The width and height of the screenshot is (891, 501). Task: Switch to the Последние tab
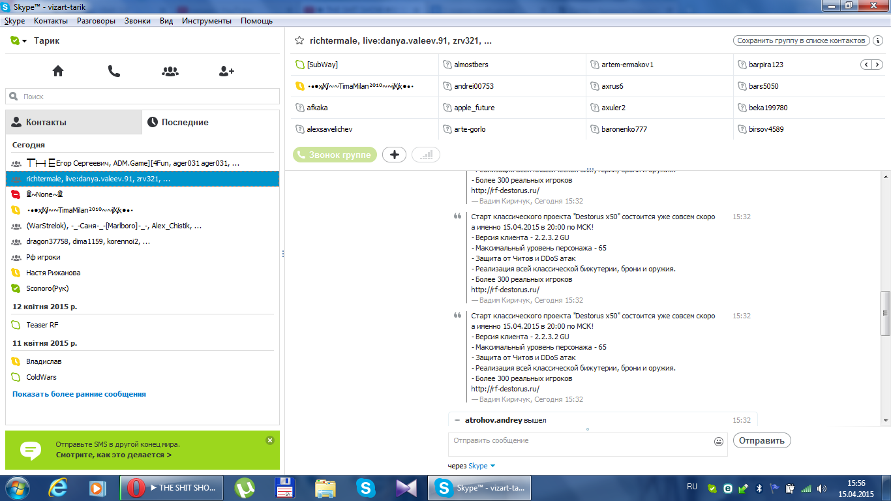211,122
